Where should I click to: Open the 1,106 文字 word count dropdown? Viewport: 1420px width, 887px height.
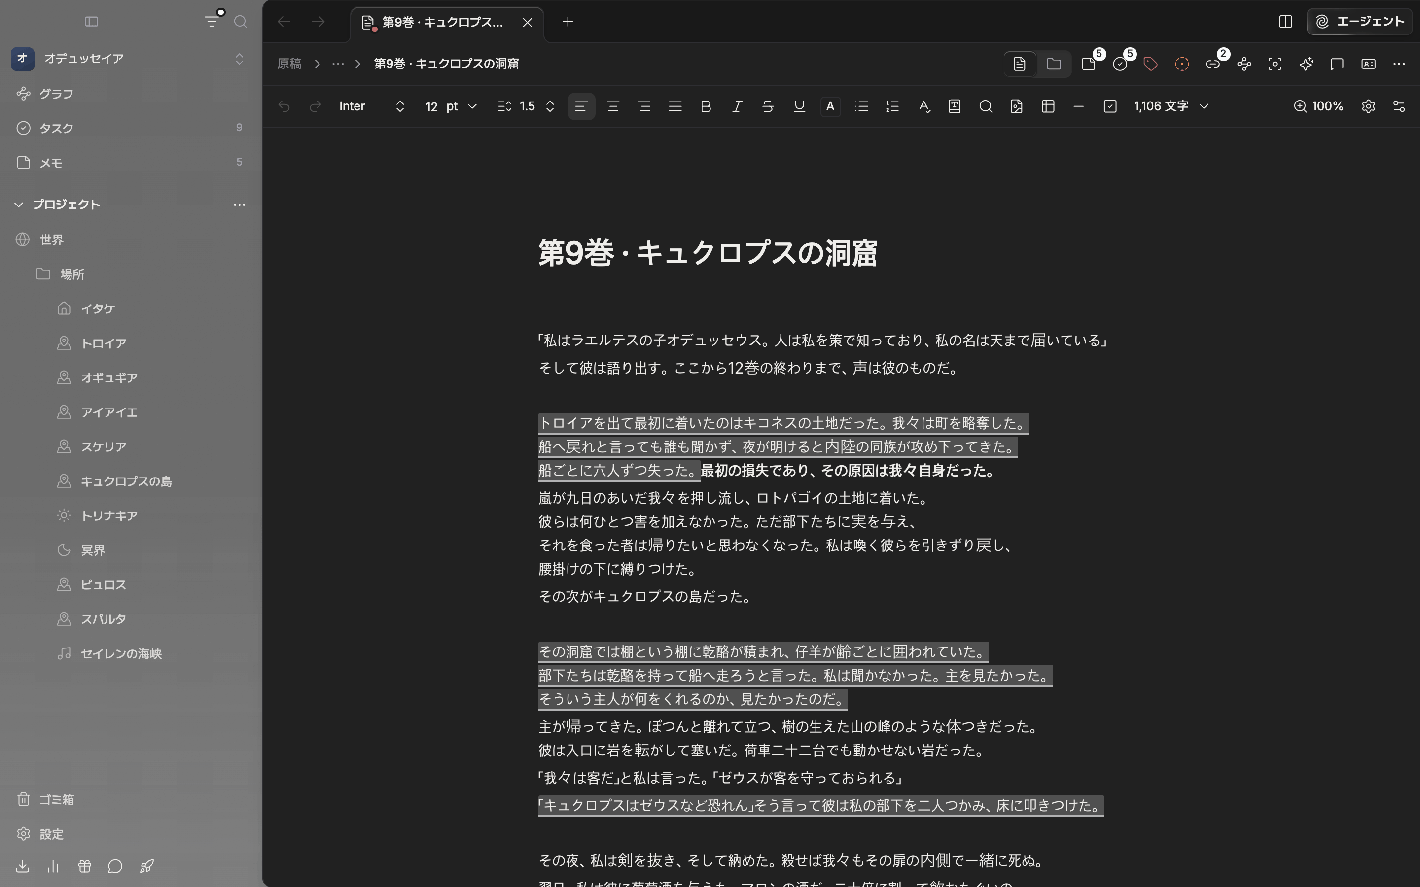1171,106
